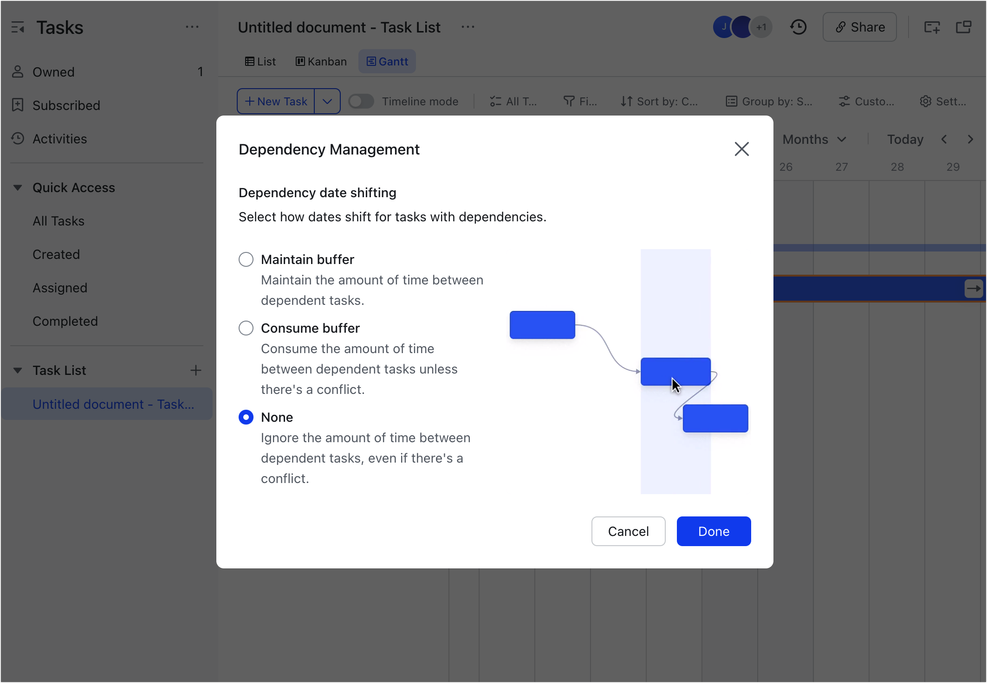Select the Completed quick access item
987x683 pixels.
pos(65,321)
